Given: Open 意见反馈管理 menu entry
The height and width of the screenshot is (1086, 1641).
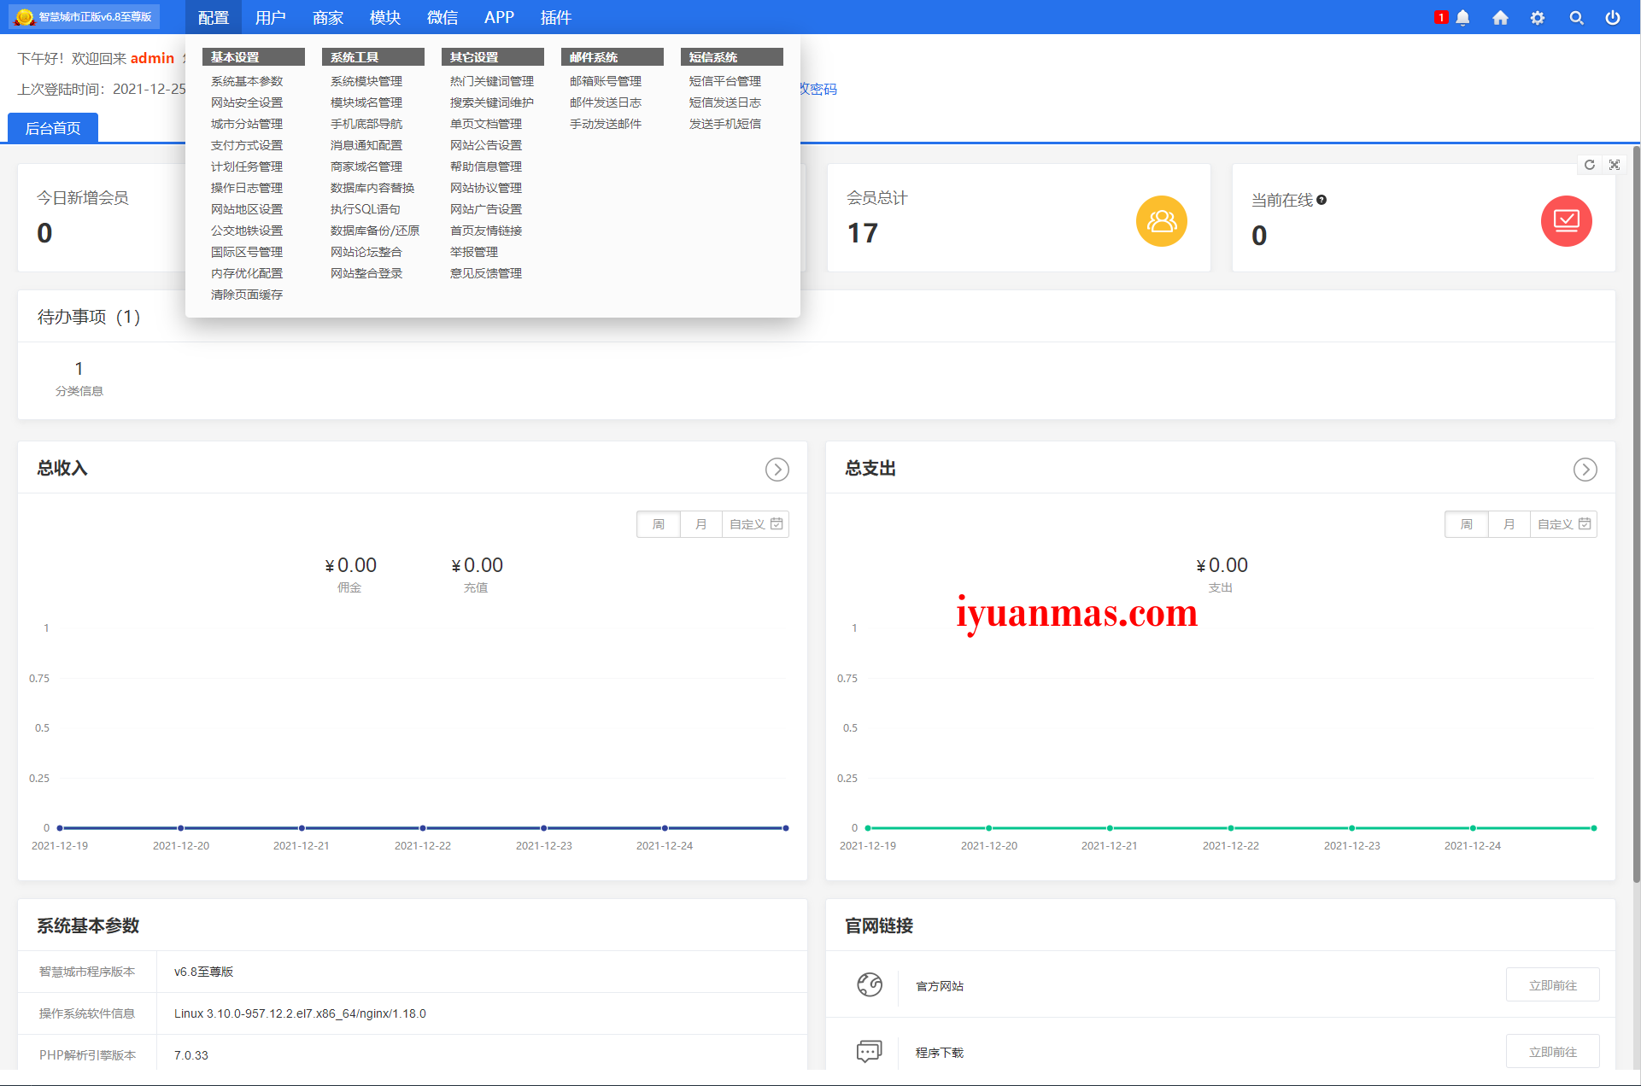Looking at the screenshot, I should [486, 273].
